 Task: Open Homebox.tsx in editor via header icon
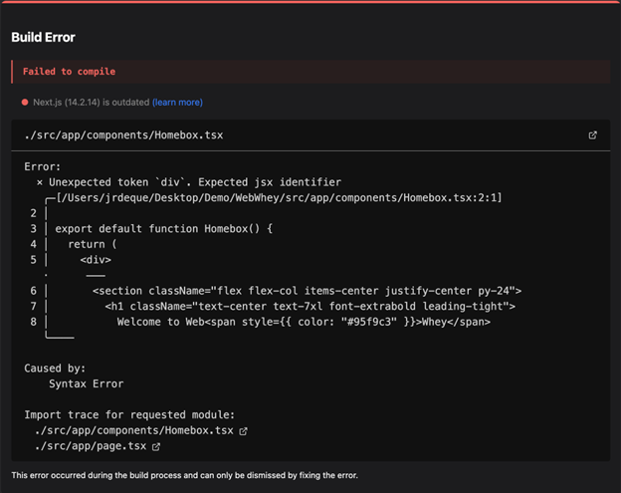(x=592, y=135)
